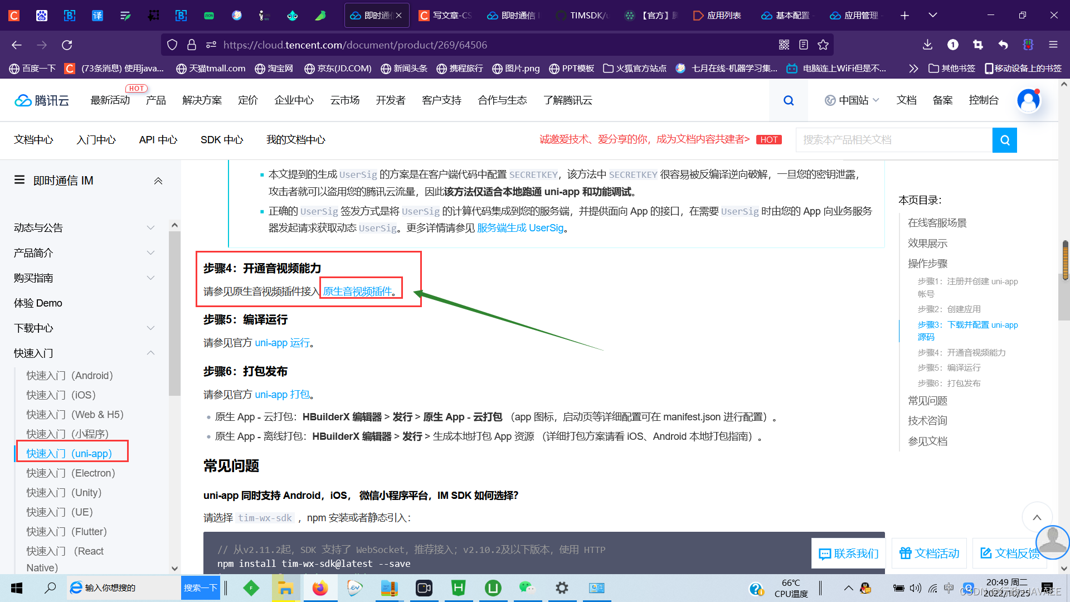This screenshot has width=1070, height=602.
Task: Jump to 步骤4：开通音视频能力 in contents
Action: [x=961, y=352]
